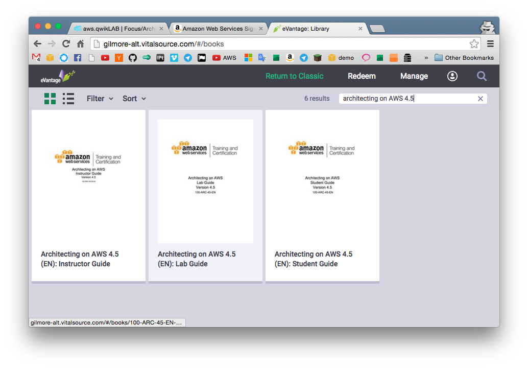Open the Y Combinator orange bookmark
Viewport: 528px width, 368px height.
119,58
